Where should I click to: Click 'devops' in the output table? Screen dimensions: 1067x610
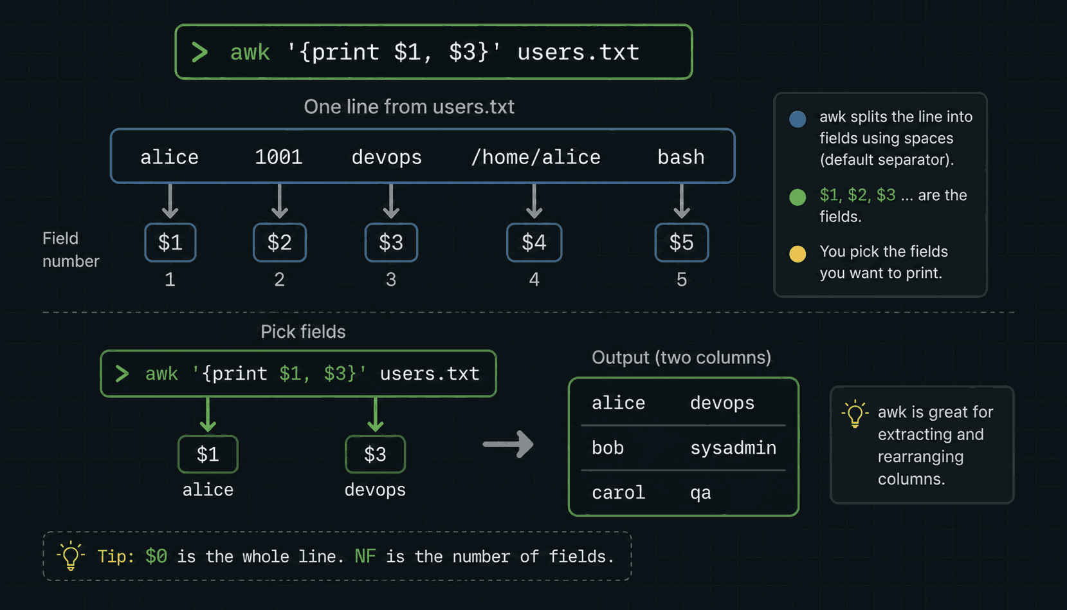coord(722,404)
